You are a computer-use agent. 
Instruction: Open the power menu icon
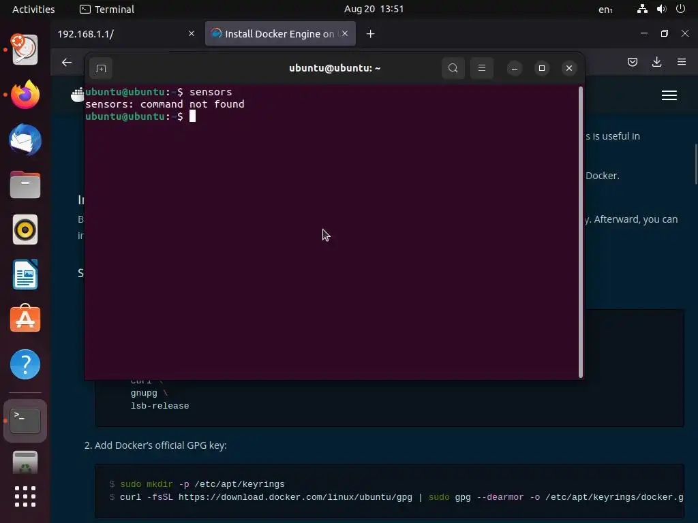coord(680,9)
